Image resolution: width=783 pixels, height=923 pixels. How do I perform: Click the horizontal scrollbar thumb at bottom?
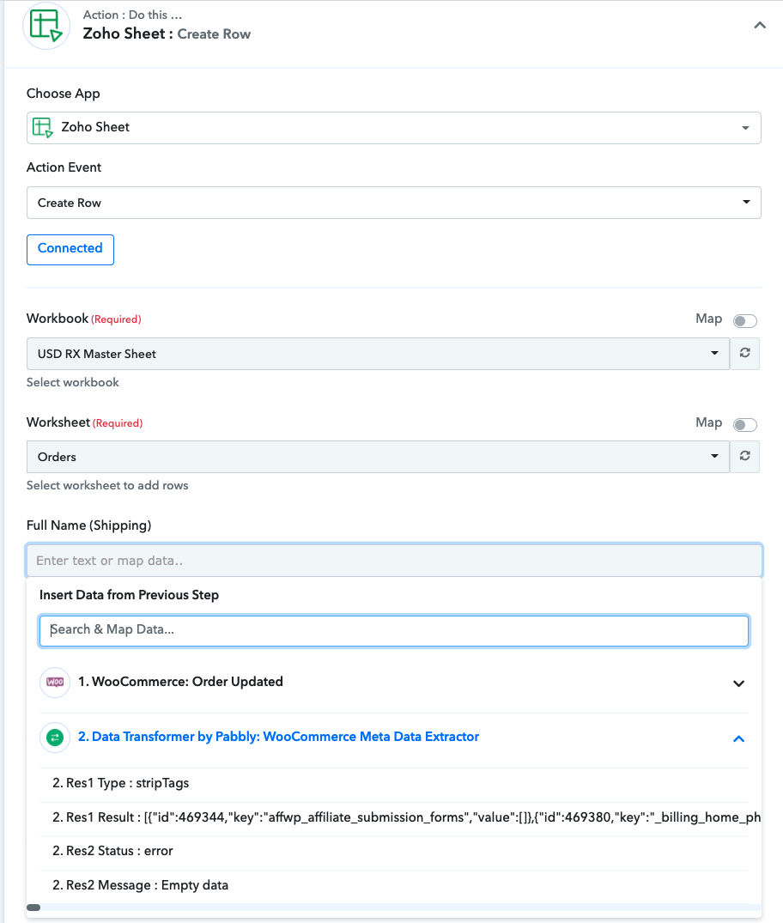(33, 908)
